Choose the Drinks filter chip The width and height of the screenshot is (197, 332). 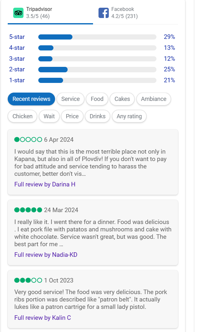click(98, 116)
